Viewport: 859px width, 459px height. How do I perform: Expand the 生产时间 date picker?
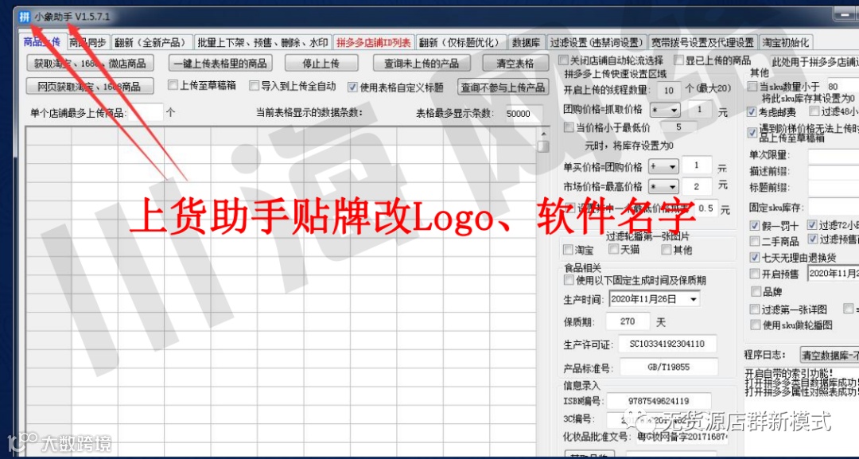click(694, 300)
